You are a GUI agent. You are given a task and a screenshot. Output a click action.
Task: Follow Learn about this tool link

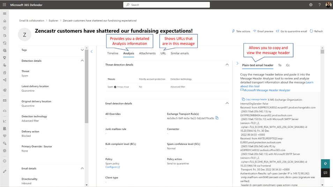[277, 84]
